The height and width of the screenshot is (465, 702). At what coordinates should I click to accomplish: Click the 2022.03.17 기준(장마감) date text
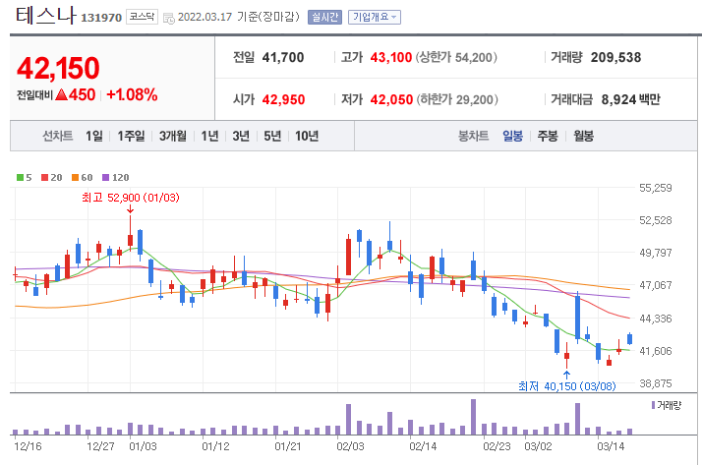pyautogui.click(x=239, y=17)
